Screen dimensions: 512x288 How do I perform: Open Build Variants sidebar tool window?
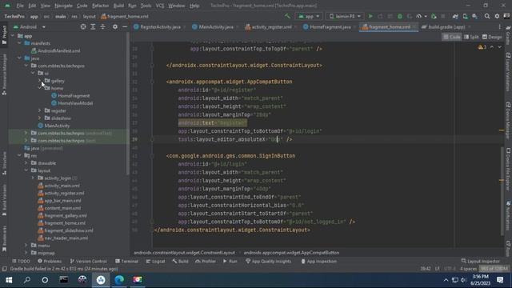4,200
